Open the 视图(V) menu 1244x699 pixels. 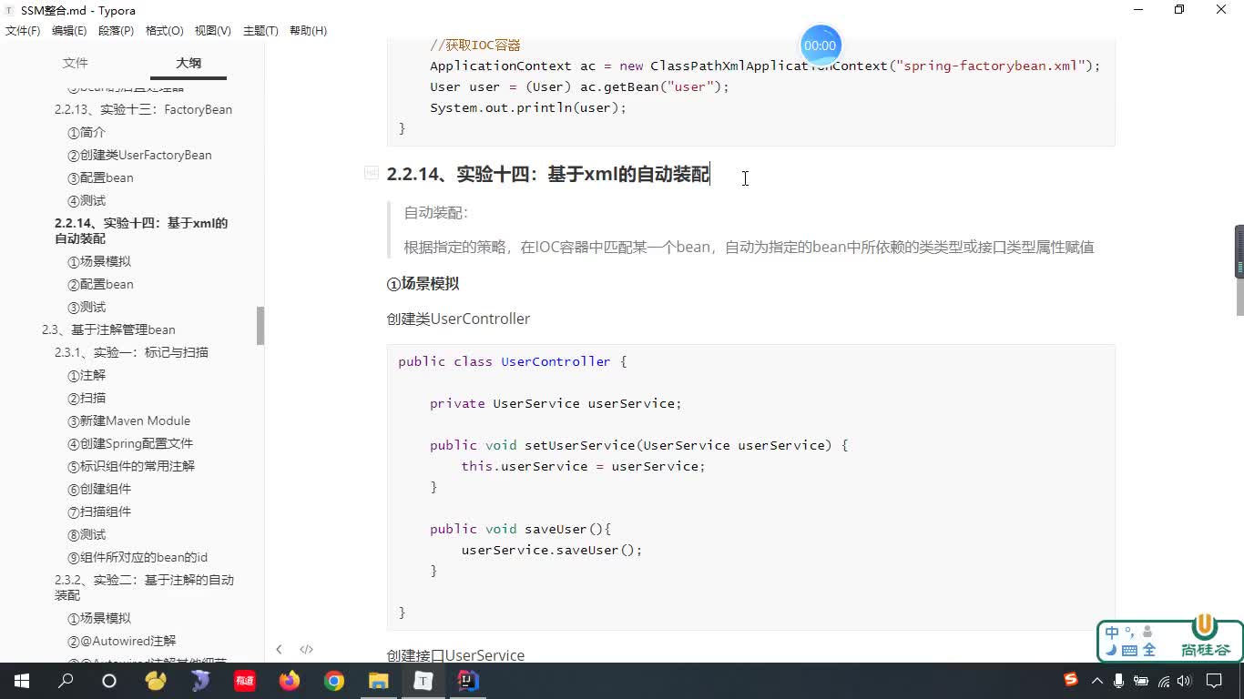click(212, 31)
